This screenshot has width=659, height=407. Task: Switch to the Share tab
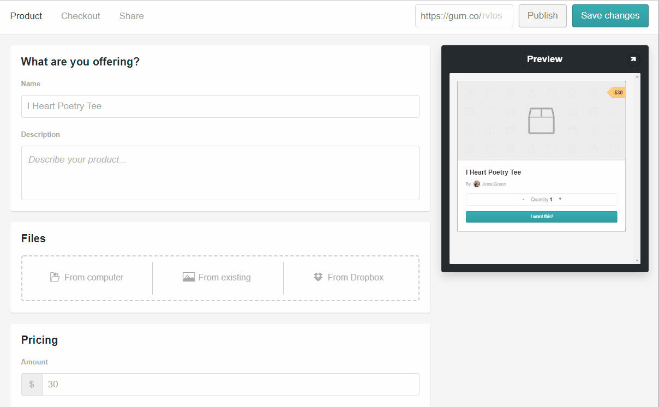point(131,16)
